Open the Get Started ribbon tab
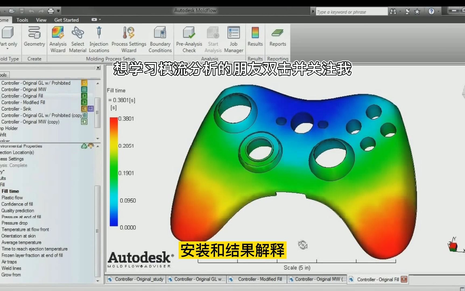This screenshot has height=291, width=465. click(x=66, y=20)
